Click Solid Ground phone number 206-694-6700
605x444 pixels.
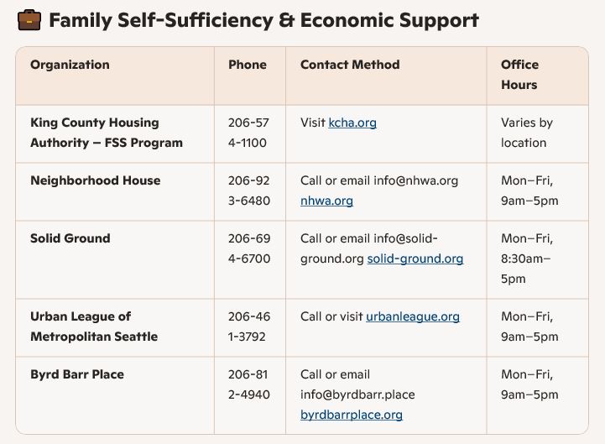pyautogui.click(x=248, y=248)
